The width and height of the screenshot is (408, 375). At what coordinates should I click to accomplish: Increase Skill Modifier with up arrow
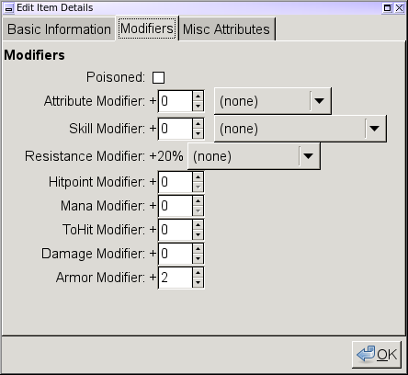(198, 124)
